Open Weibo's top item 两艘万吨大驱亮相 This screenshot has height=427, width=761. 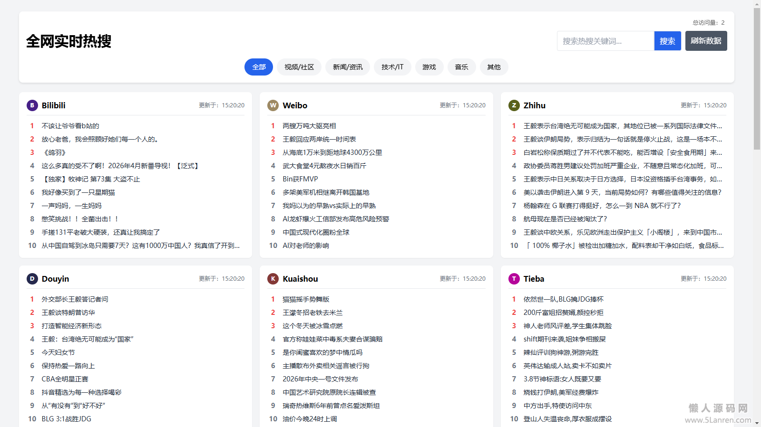[x=309, y=126]
